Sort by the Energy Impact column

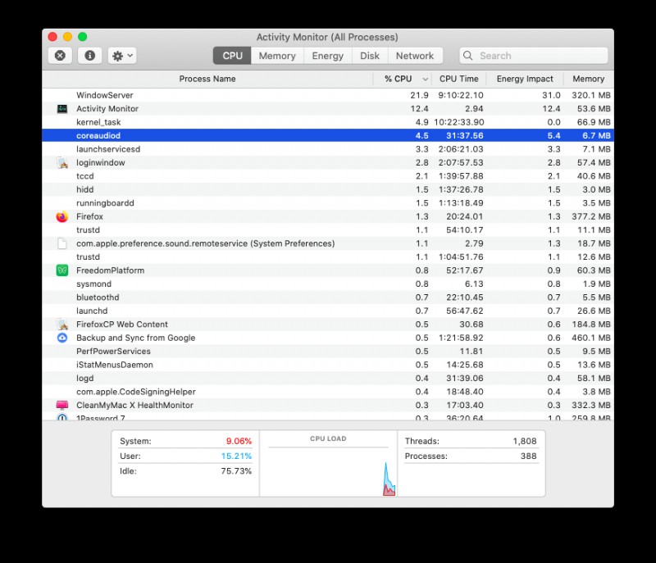coord(525,79)
